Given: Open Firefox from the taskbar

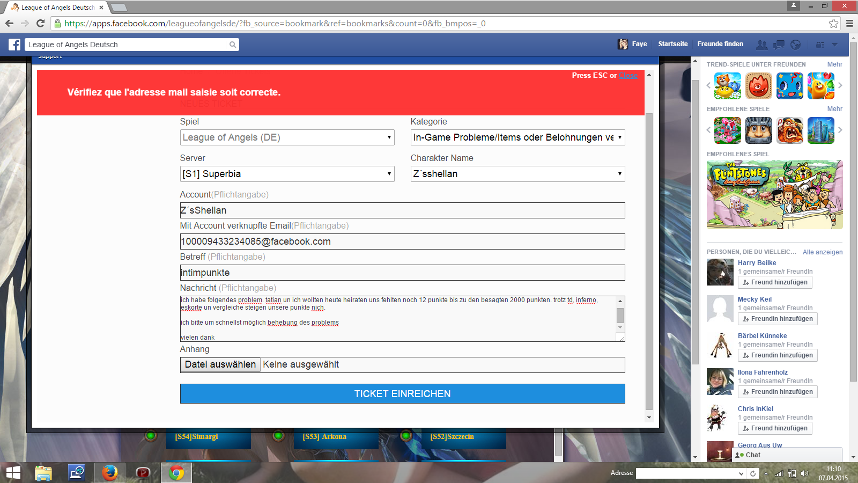Looking at the screenshot, I should pyautogui.click(x=110, y=473).
